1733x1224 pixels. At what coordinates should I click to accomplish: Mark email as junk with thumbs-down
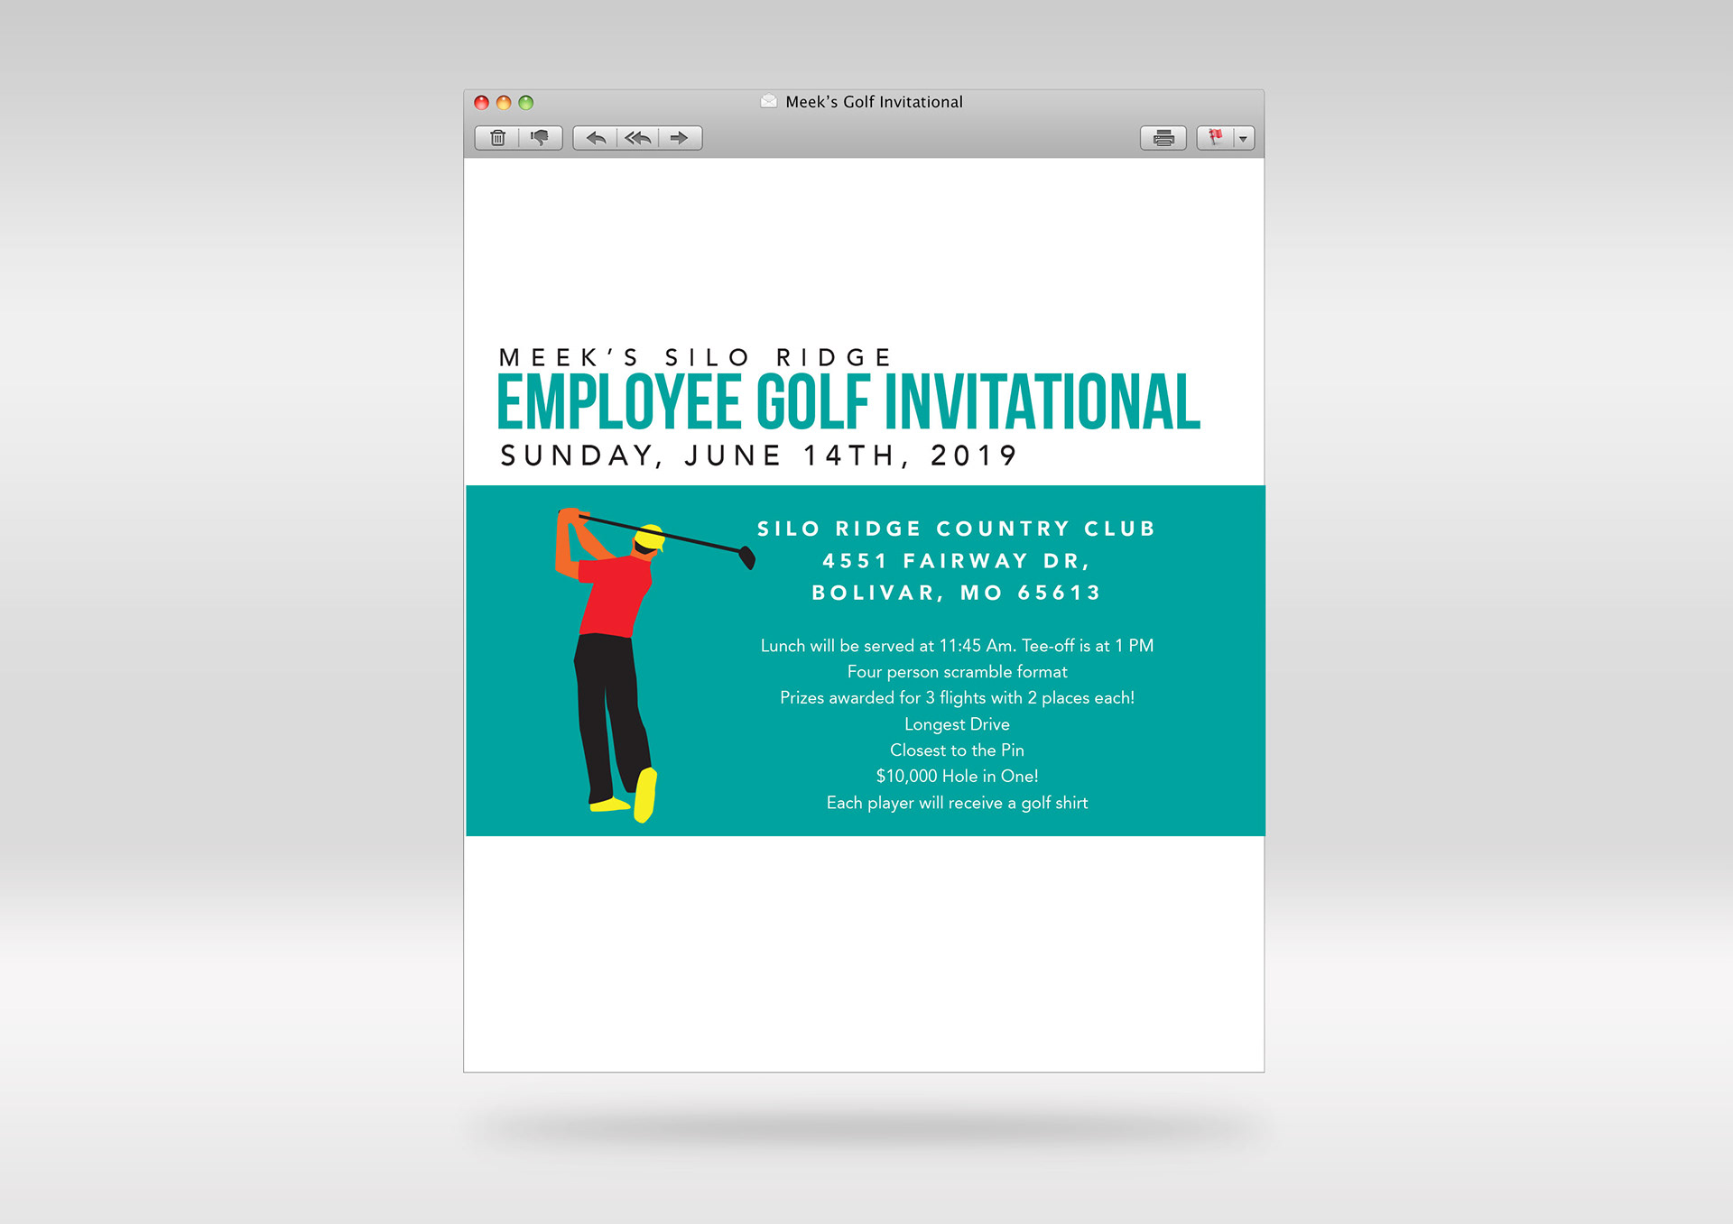point(540,138)
